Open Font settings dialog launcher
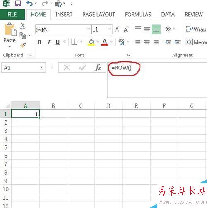 click(x=128, y=55)
